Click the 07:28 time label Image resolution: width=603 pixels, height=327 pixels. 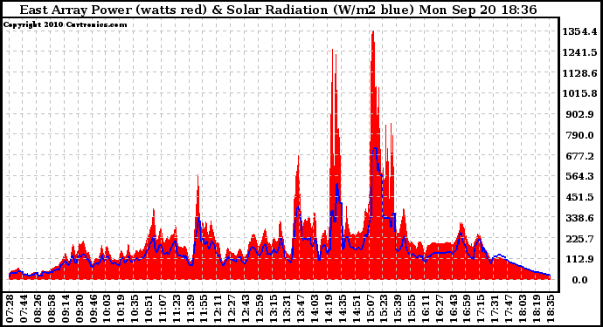[10, 309]
